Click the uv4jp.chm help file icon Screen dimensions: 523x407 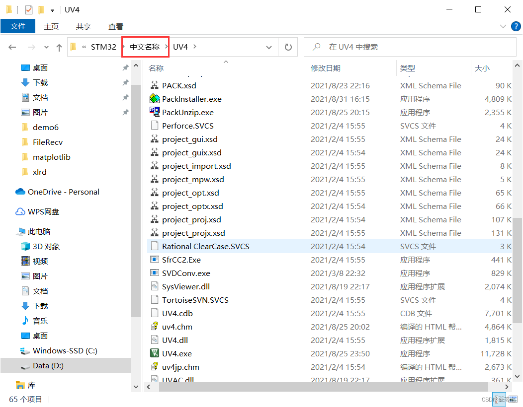(x=155, y=366)
